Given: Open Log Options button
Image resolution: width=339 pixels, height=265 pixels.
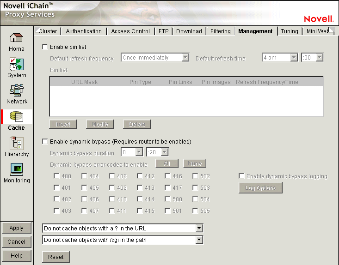Looking at the screenshot, I should (x=260, y=188).
